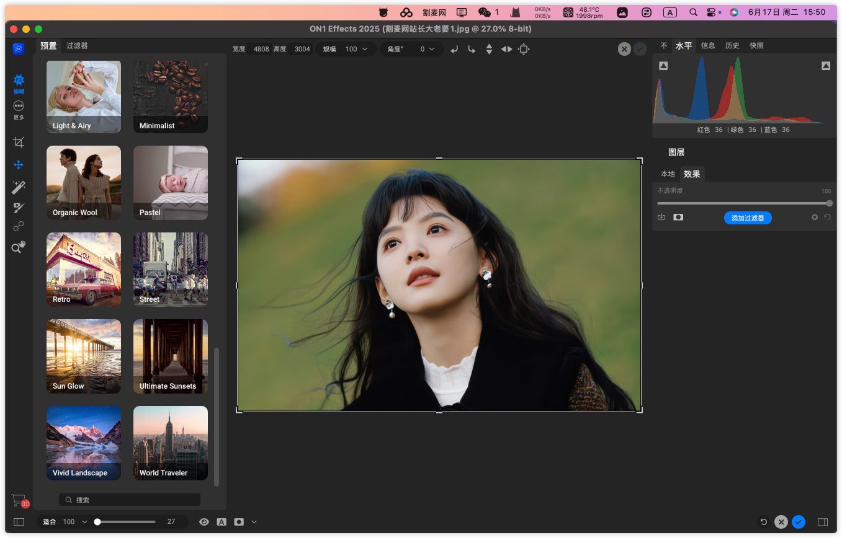The height and width of the screenshot is (538, 842).
Task: Pick the magic wand retouch tool
Action: point(19,187)
